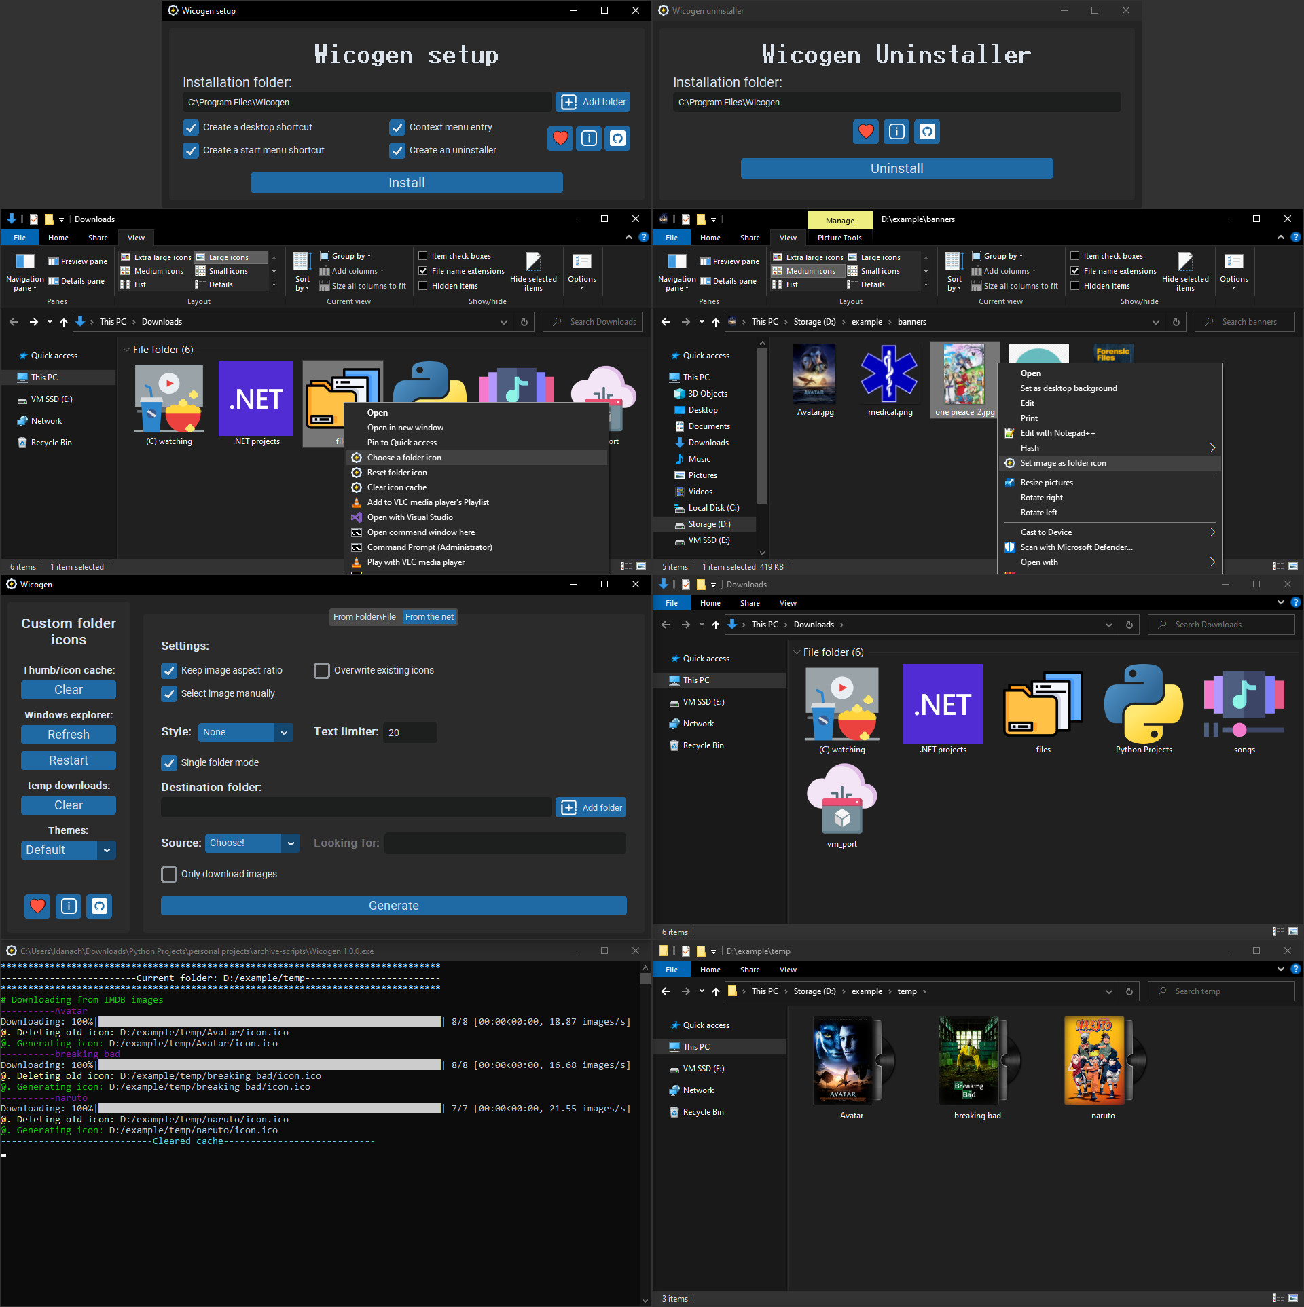The height and width of the screenshot is (1307, 1304).
Task: Switch to From Folder\File tab
Action: [365, 616]
